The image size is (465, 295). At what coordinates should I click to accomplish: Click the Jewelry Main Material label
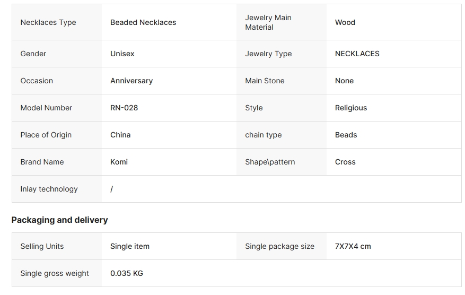[268, 22]
